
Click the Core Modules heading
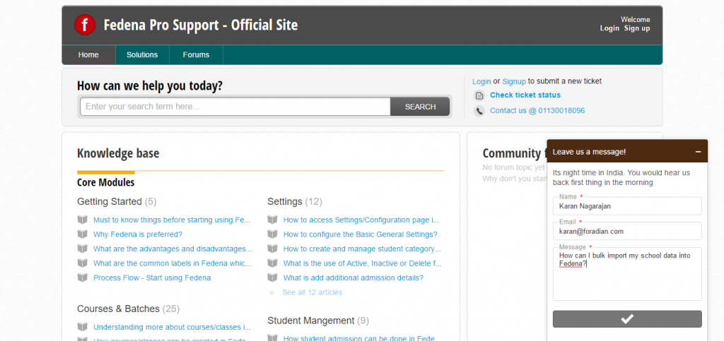[x=106, y=182]
